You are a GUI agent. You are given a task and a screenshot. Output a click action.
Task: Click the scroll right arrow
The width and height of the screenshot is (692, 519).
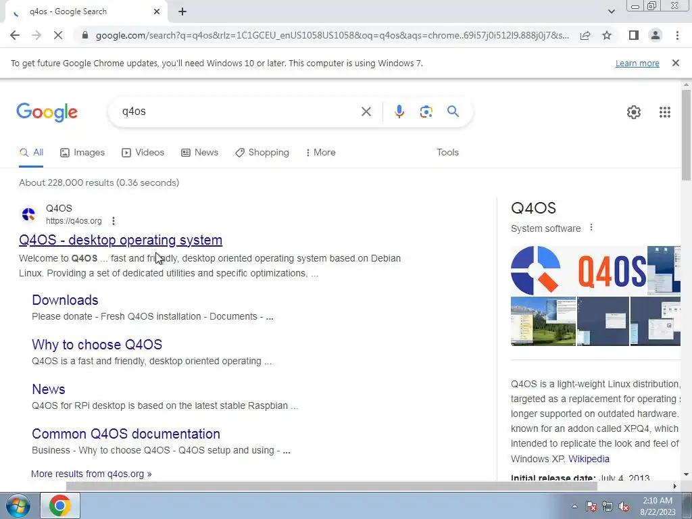point(674,486)
